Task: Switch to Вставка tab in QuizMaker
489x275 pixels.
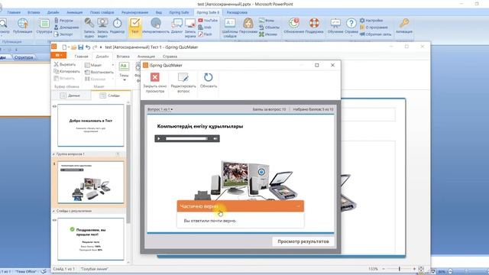Action: pos(123,57)
